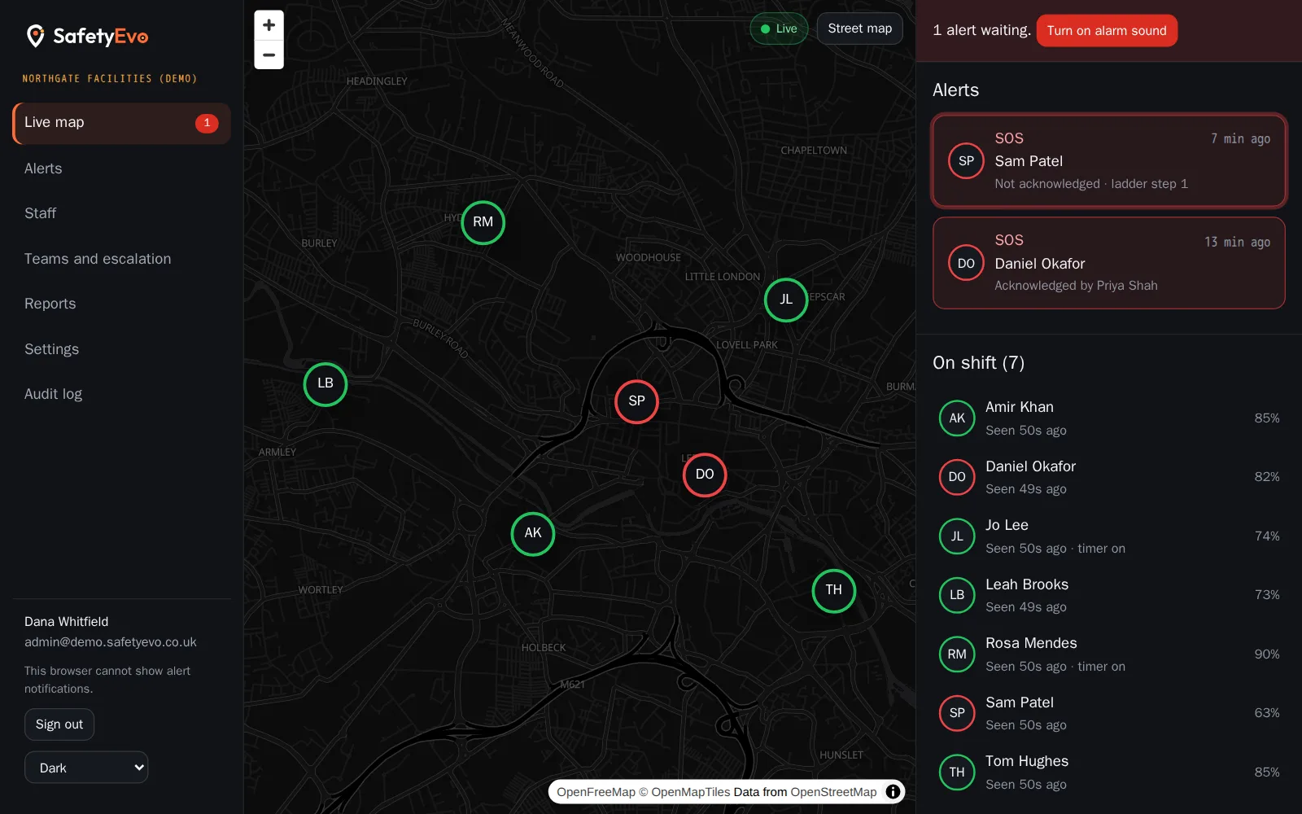Viewport: 1302px width, 814px height.
Task: Click the JL map marker
Action: tap(786, 300)
